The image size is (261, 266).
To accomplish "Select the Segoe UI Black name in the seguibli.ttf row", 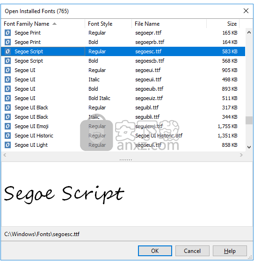I will click(x=31, y=117).
